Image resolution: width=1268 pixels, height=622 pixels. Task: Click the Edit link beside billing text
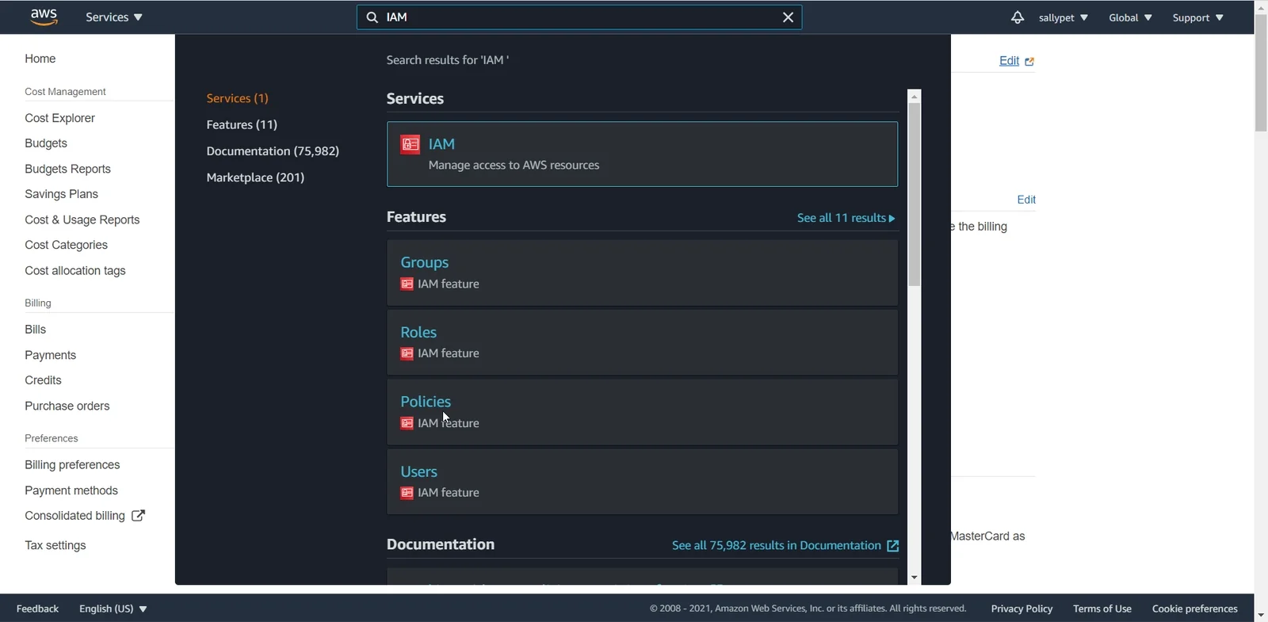(x=1026, y=200)
